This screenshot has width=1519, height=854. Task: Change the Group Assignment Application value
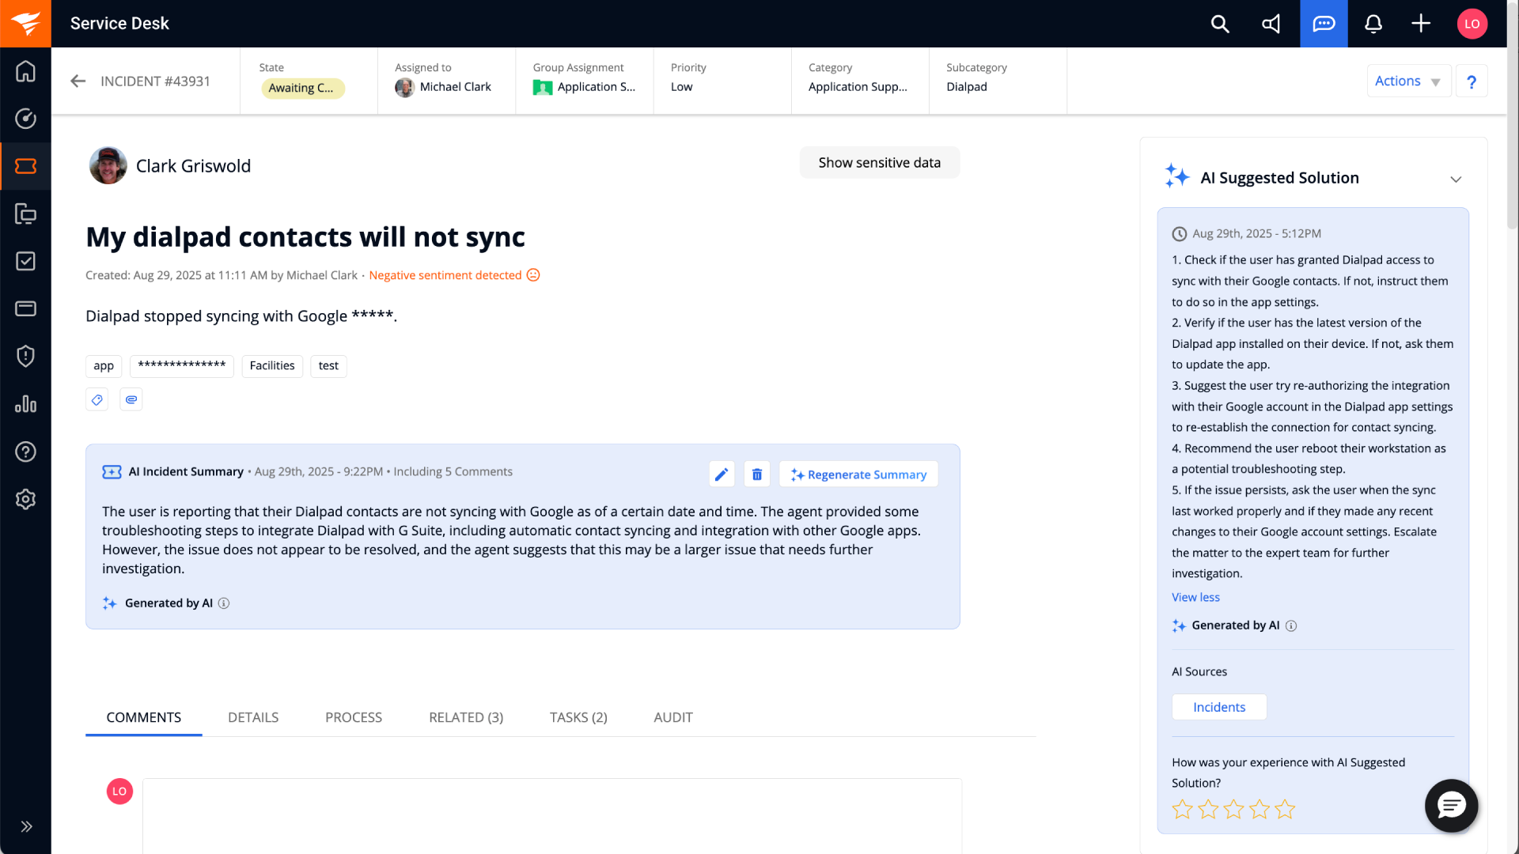coord(584,87)
